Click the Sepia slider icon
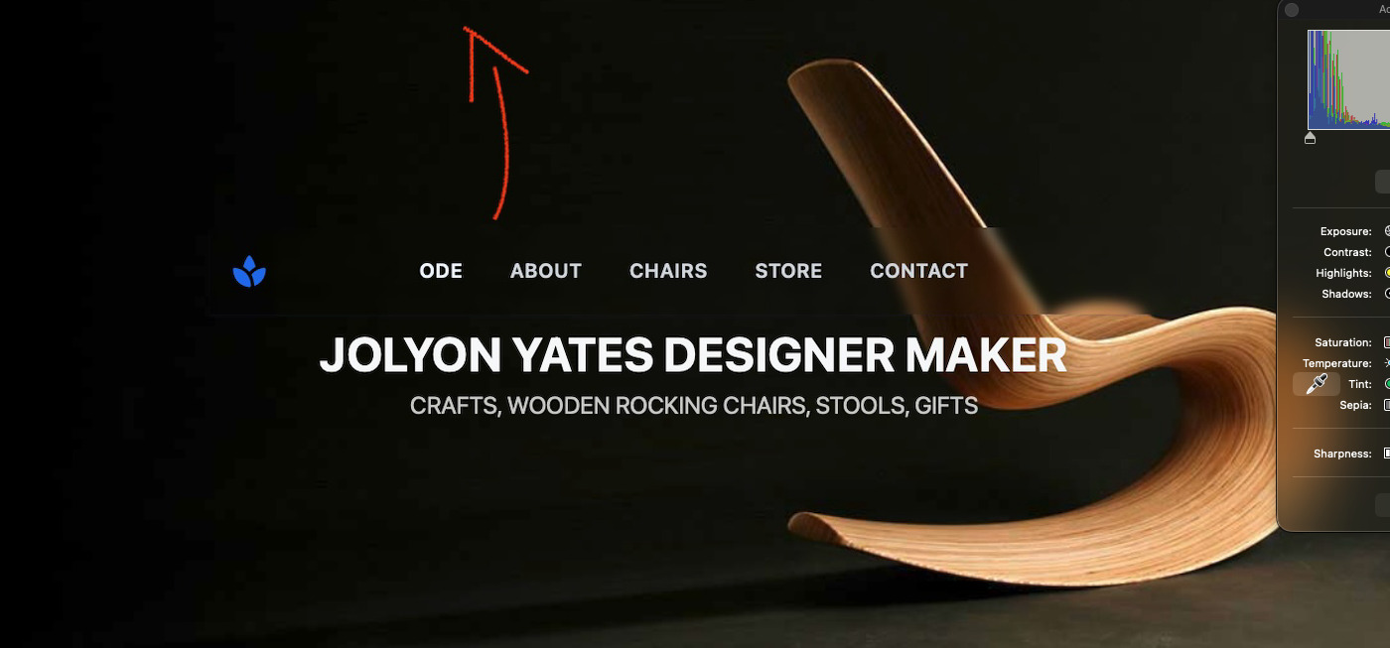This screenshot has height=648, width=1390. click(x=1387, y=405)
